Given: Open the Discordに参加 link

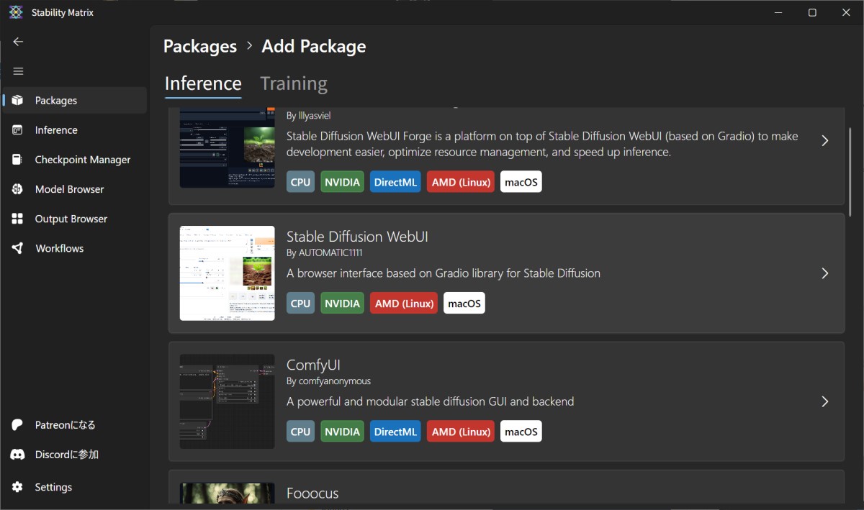Looking at the screenshot, I should coord(75,455).
